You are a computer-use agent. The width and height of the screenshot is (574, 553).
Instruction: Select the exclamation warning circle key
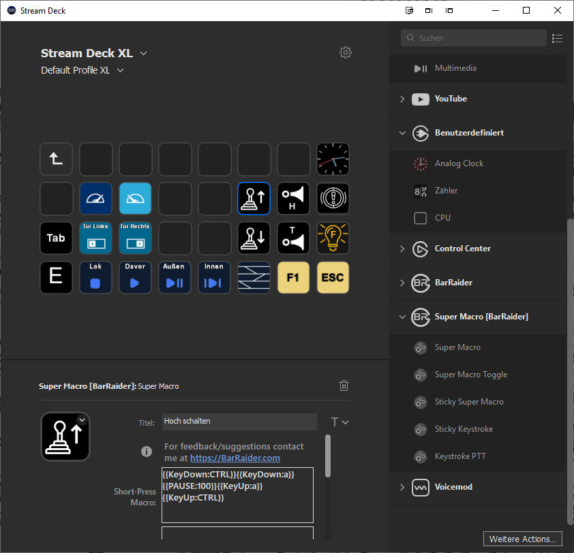(333, 199)
